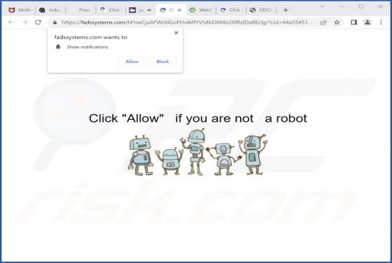Open the user profile menu
392x263 pixels.
[367, 22]
